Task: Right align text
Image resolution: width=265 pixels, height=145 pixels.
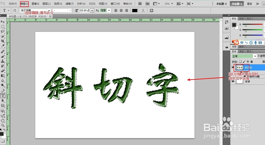Action: click(126, 11)
